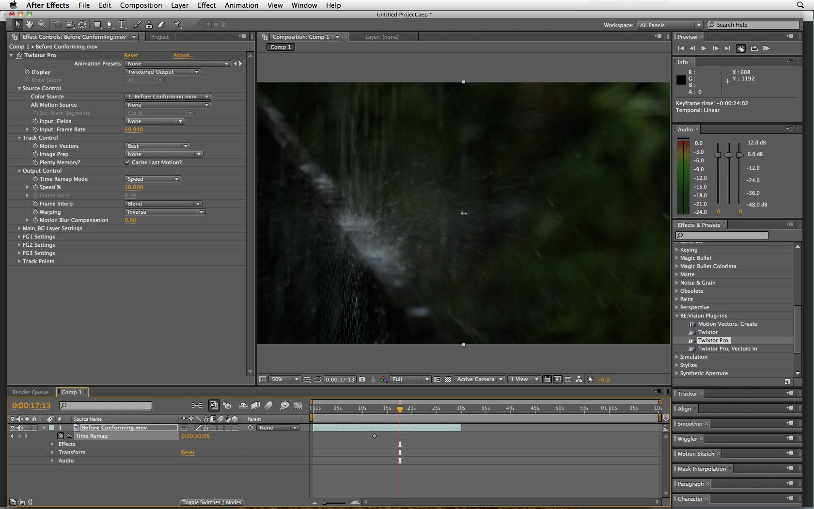The image size is (814, 509).
Task: Select the Type text tool
Action: click(122, 24)
